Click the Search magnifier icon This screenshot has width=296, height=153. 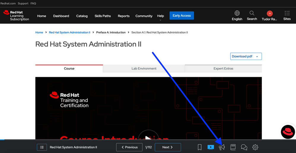(252, 13)
